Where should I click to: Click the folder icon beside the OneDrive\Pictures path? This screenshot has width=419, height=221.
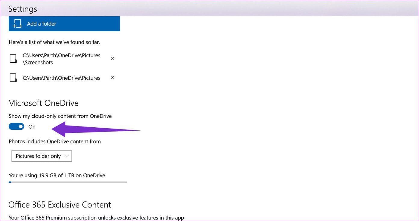coord(13,78)
